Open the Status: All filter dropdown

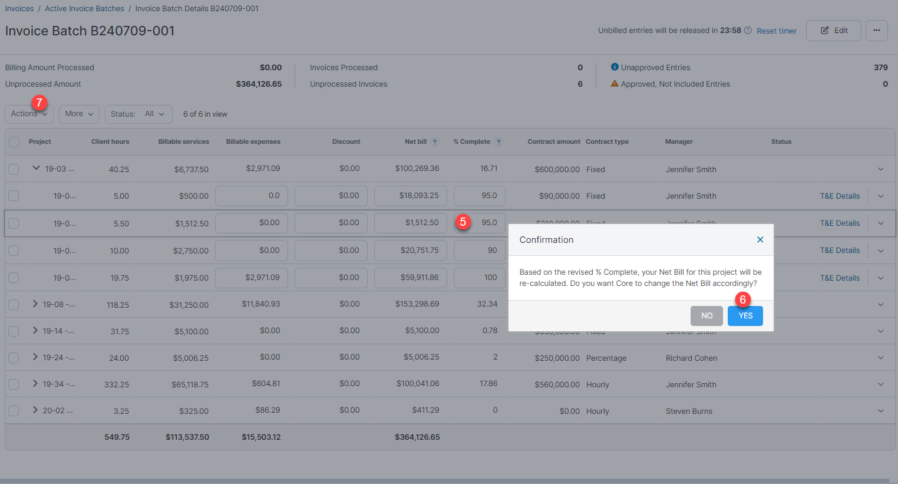(138, 114)
